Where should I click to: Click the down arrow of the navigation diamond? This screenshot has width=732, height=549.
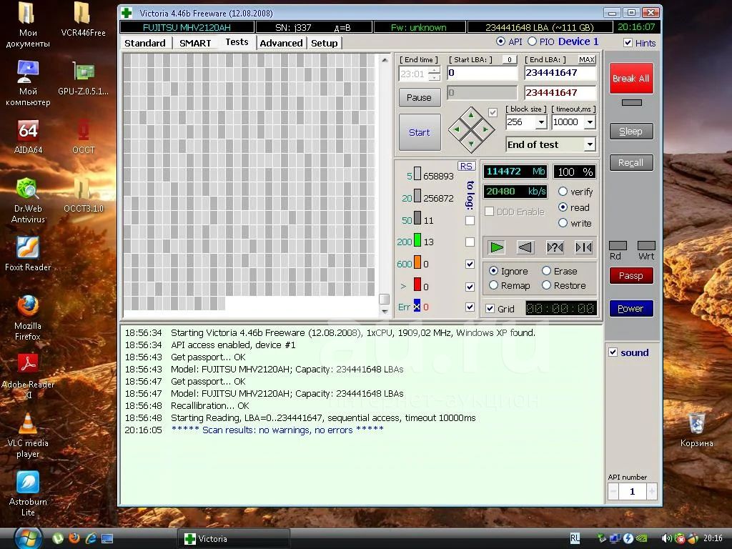coord(471,144)
